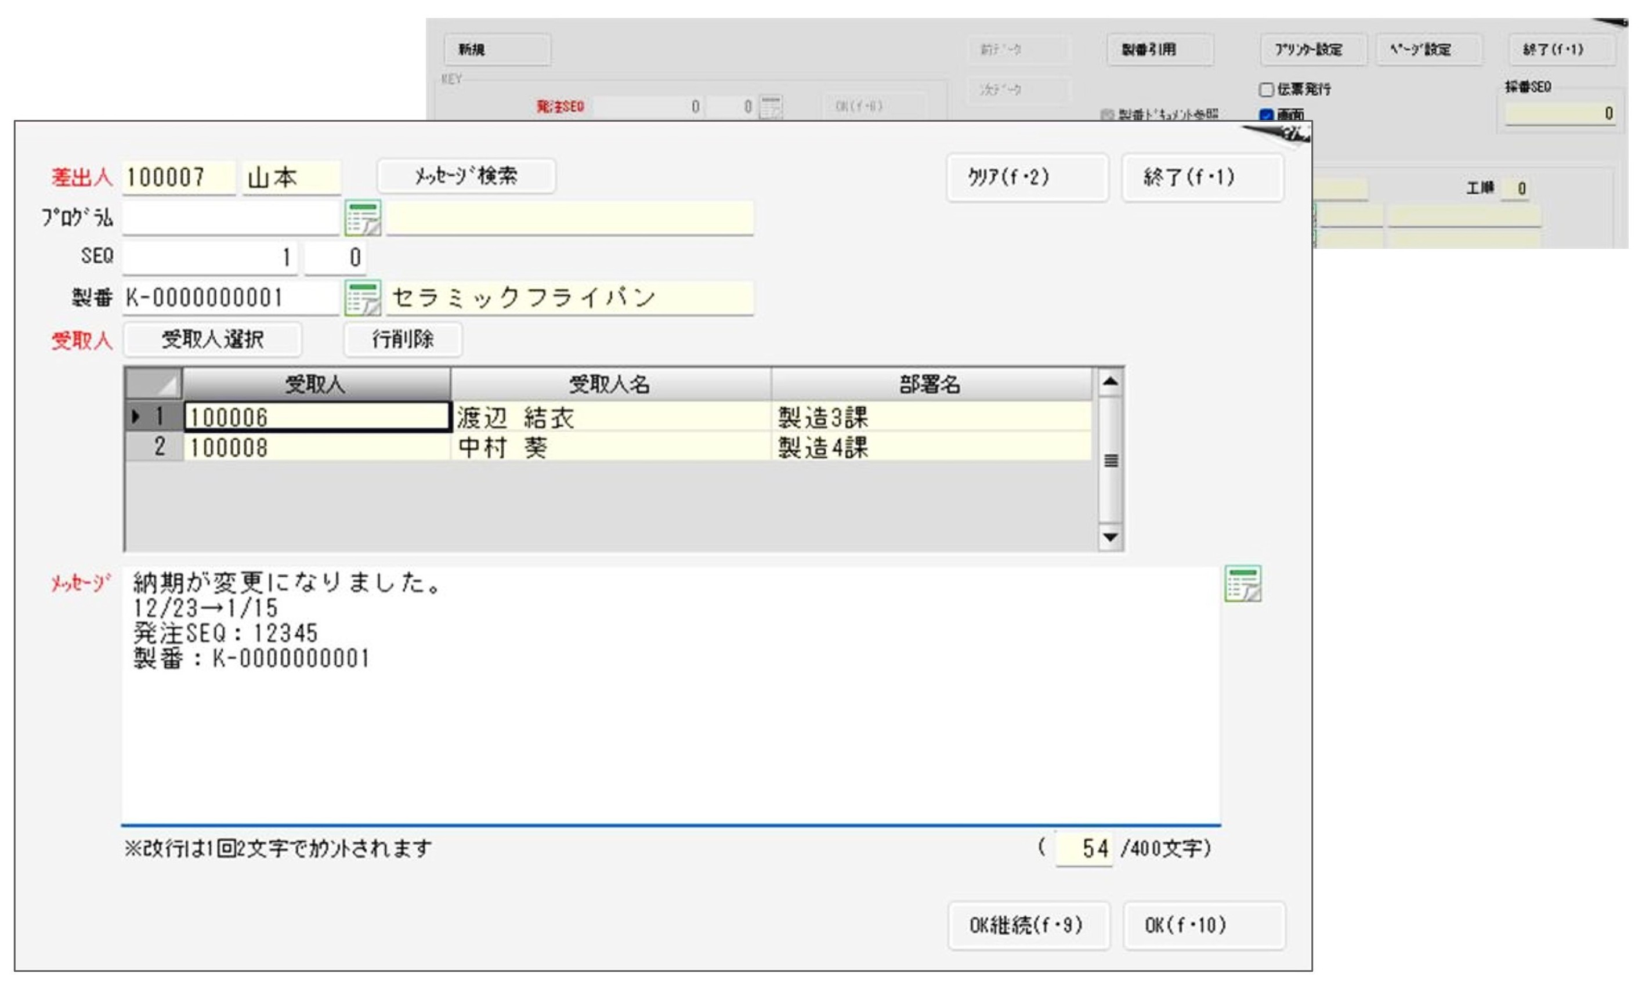Screen dimensions: 1642x988
Task: Click 工順 field showing 0 in background window
Action: [x=1516, y=189]
